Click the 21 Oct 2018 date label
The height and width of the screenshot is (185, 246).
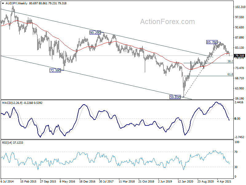pos(146,182)
